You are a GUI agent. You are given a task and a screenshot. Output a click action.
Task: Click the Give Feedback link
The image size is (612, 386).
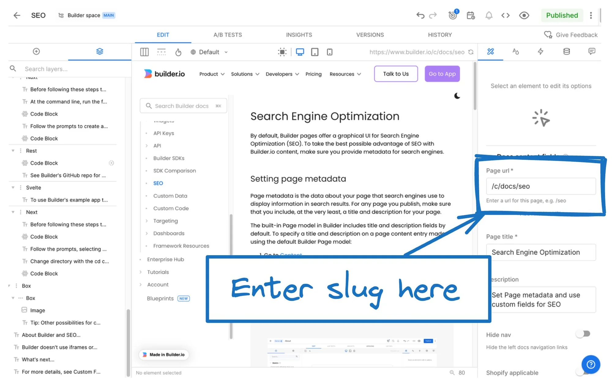click(x=571, y=35)
